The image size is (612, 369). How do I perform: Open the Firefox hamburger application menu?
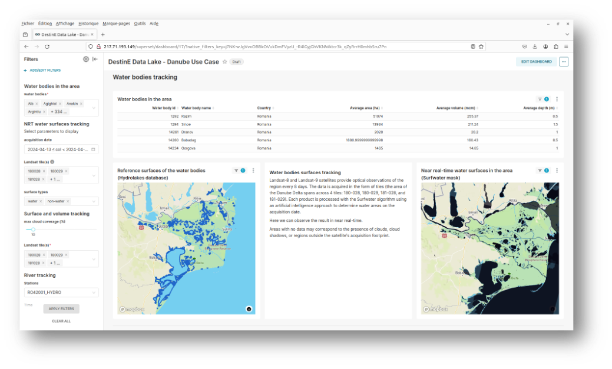coord(566,46)
